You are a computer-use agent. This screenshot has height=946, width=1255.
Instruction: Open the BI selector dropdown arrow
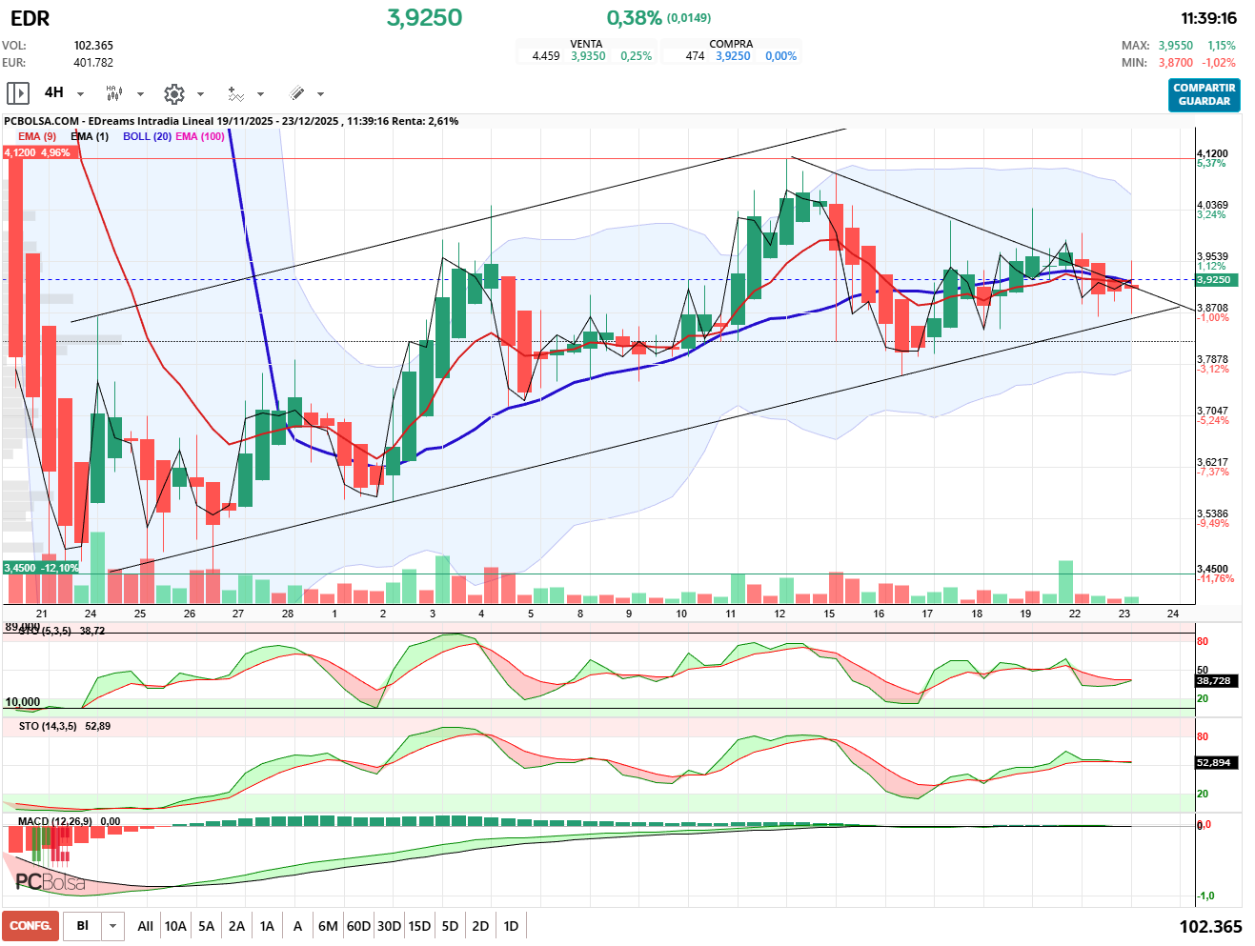pyautogui.click(x=113, y=926)
